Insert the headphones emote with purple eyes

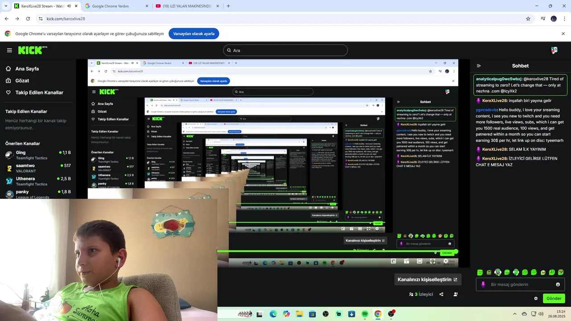[x=498, y=272]
